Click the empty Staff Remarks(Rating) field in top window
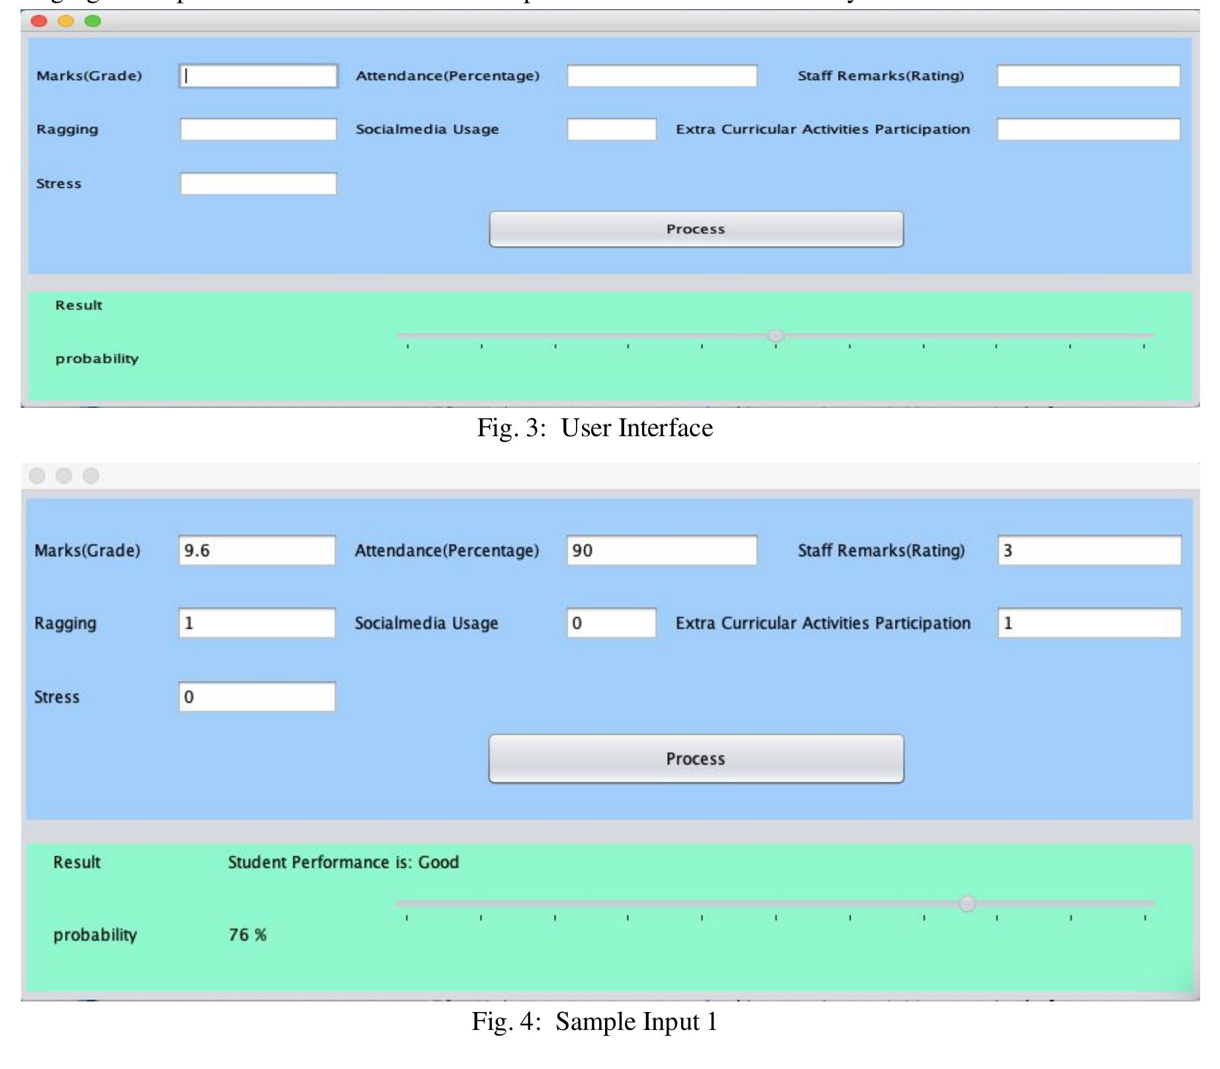 1089,75
